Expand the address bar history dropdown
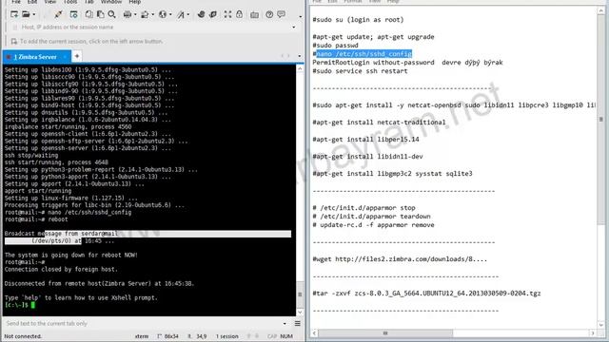Screen dimensions: 609x342 click(294, 28)
